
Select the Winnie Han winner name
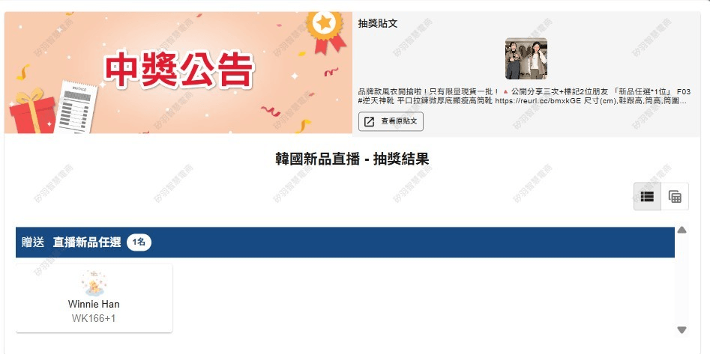[94, 304]
